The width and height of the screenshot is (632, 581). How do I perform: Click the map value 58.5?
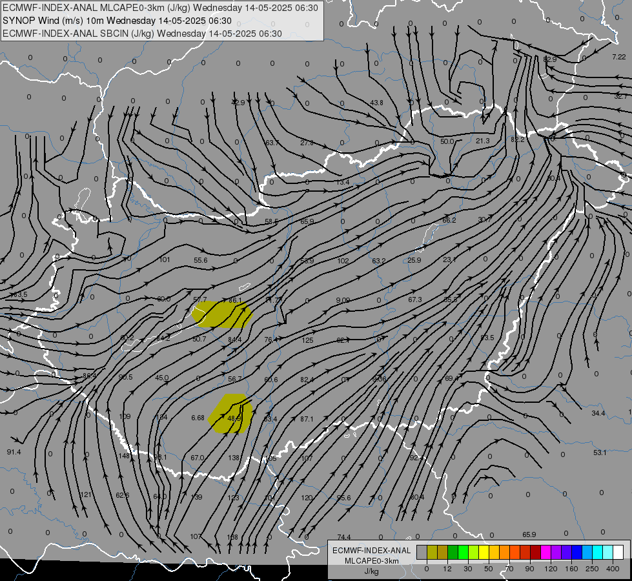pyautogui.click(x=272, y=221)
